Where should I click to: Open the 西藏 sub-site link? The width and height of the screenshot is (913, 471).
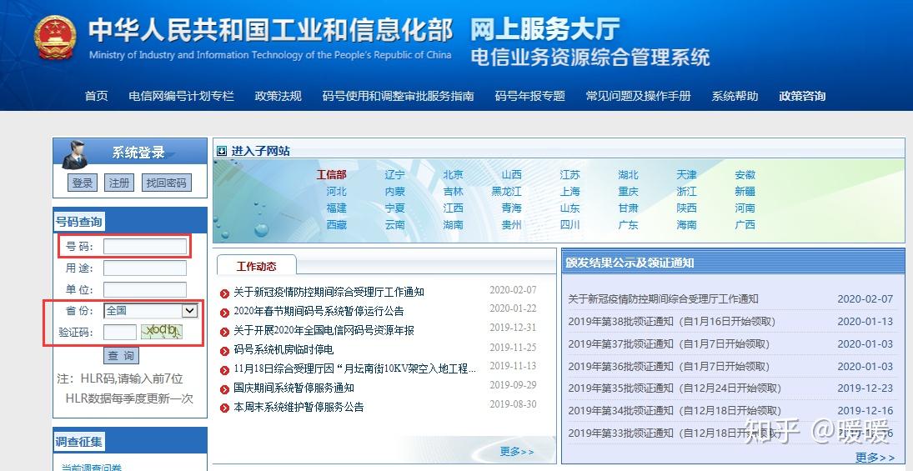pyautogui.click(x=337, y=225)
